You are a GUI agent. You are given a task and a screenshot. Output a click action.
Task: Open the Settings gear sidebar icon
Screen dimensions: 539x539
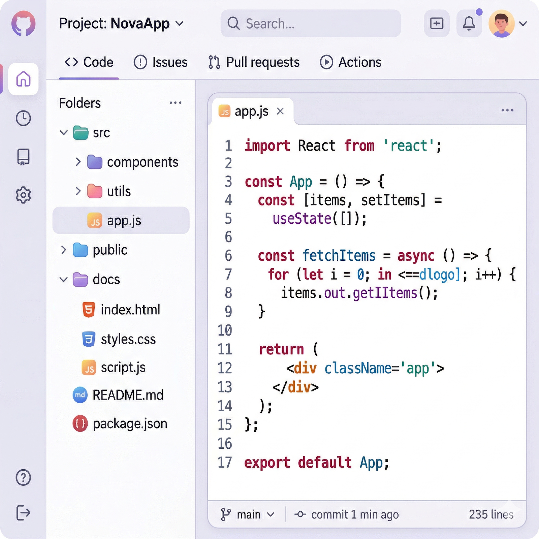tap(23, 195)
